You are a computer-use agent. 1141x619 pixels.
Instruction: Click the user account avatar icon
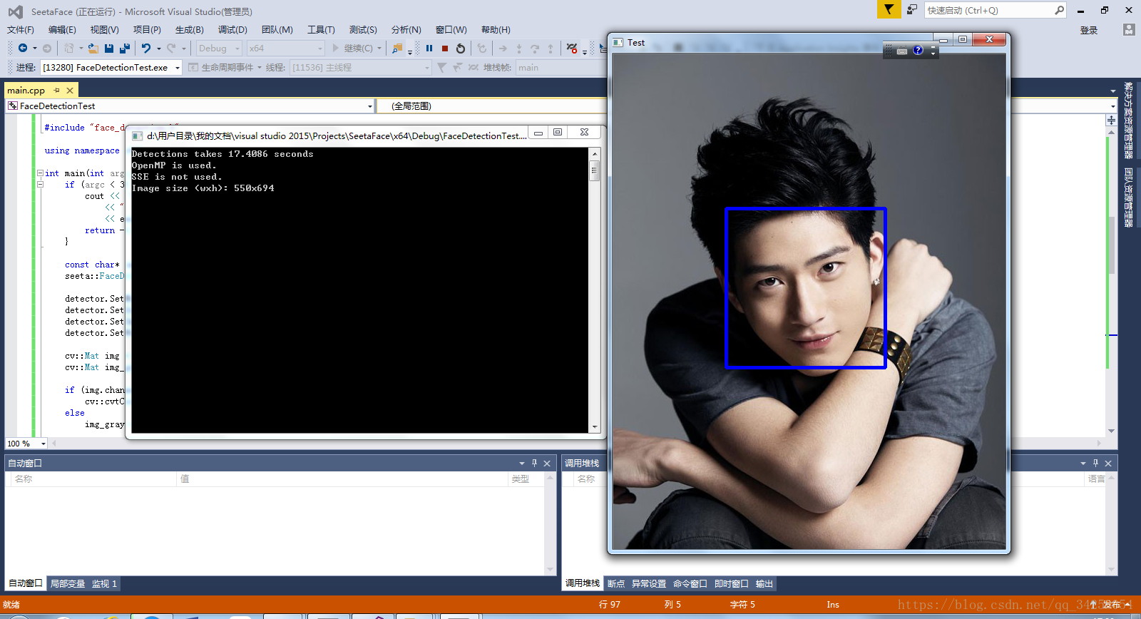[1128, 30]
